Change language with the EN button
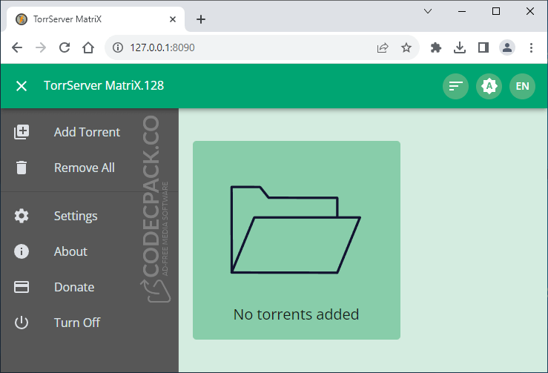This screenshot has height=373, width=548. coord(522,86)
